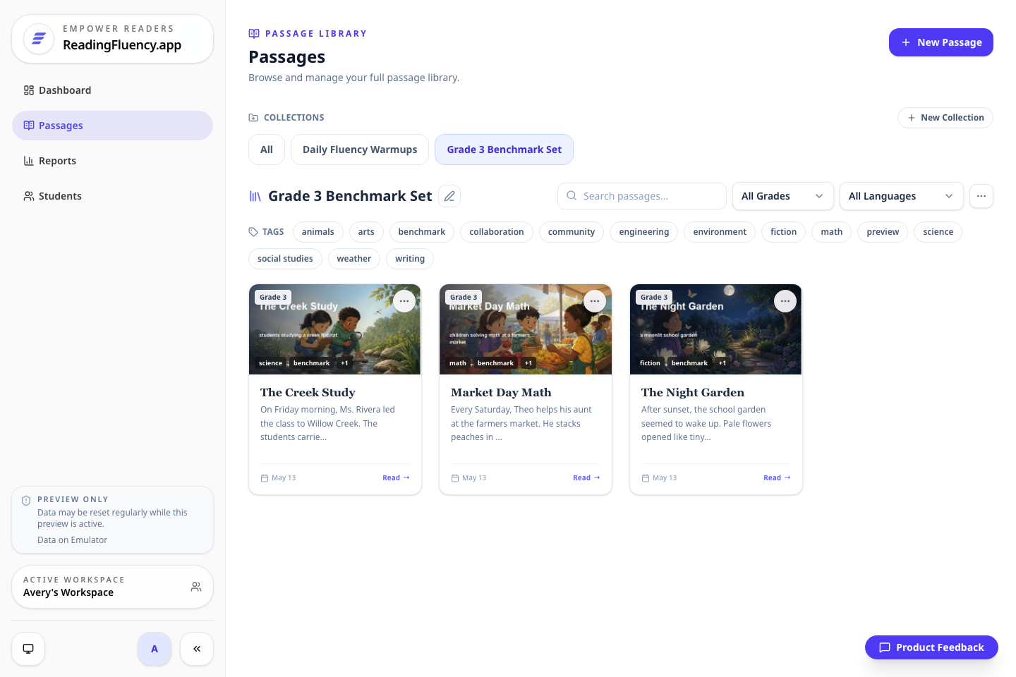Click the ReadingFluency.app logo icon

click(x=39, y=39)
